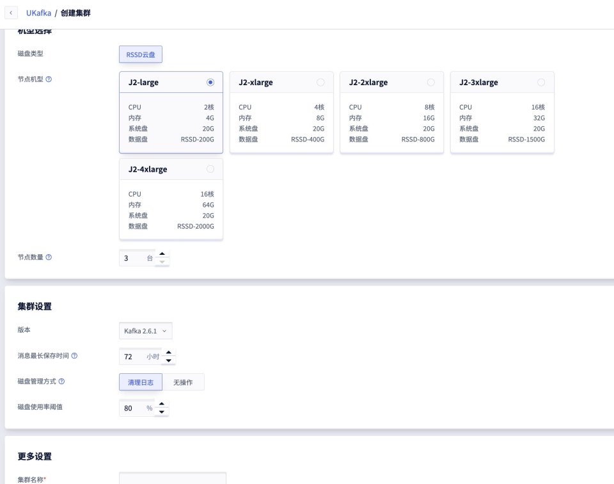Viewport: 614px width, 484px height.
Task: Select the J2-xlarge node type radio
Action: click(320, 83)
